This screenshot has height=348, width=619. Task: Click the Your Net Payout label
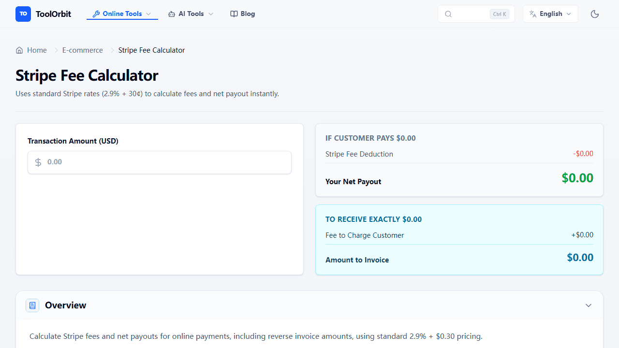click(x=353, y=182)
